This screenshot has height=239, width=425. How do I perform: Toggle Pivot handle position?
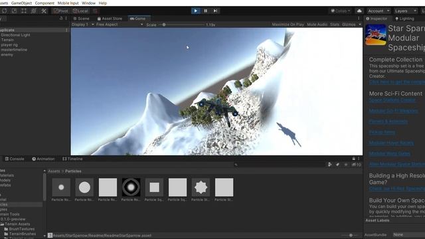[60, 11]
